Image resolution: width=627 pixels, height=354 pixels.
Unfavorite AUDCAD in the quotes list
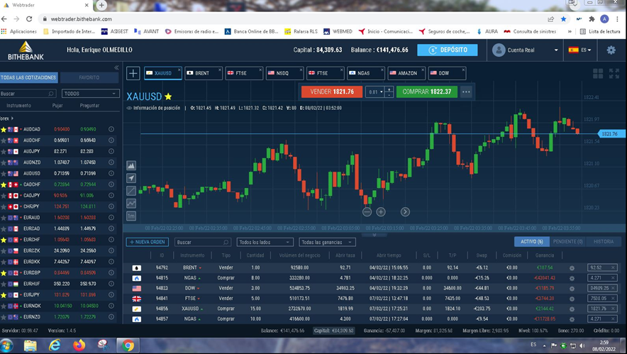(x=4, y=130)
